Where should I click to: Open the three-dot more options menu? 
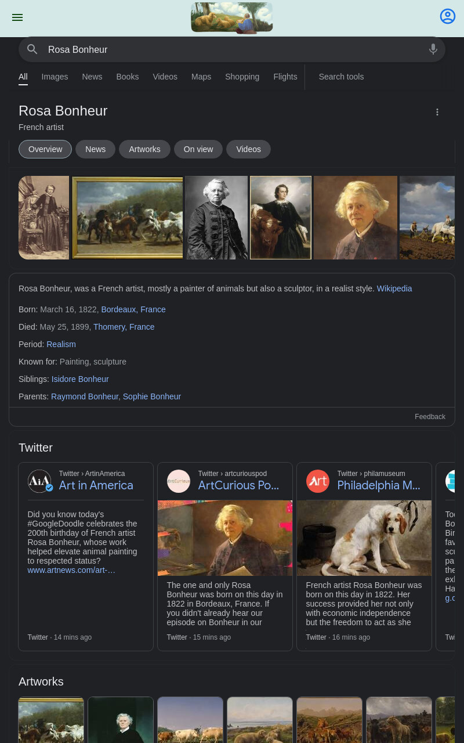pos(437,112)
